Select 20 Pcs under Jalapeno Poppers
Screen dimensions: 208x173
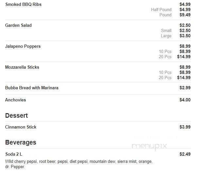165,57
